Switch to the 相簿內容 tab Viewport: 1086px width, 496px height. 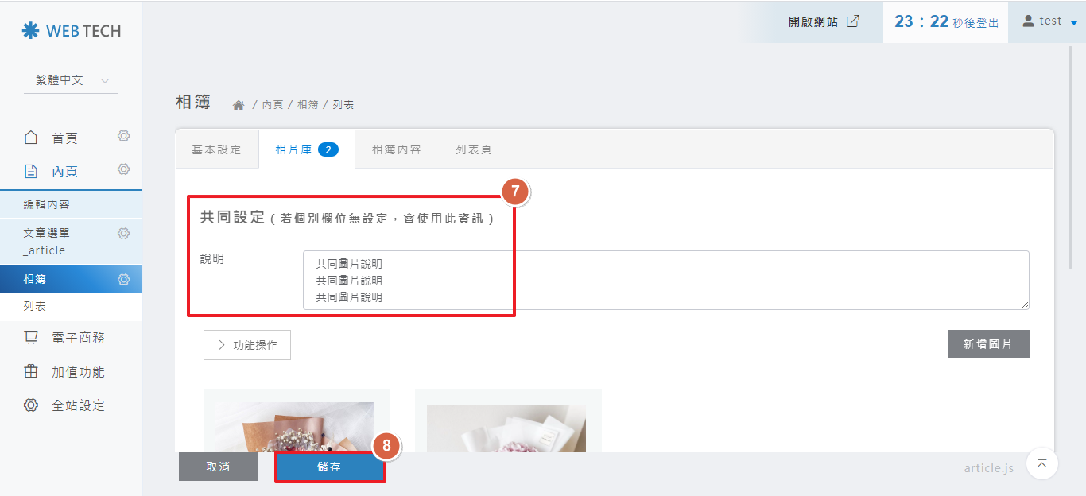[396, 149]
